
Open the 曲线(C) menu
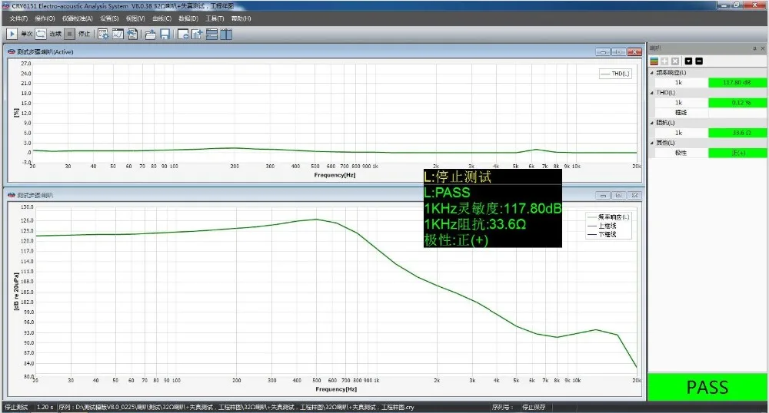pos(161,18)
